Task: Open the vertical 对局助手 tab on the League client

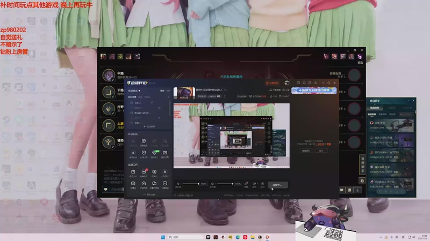Action: 362,165
